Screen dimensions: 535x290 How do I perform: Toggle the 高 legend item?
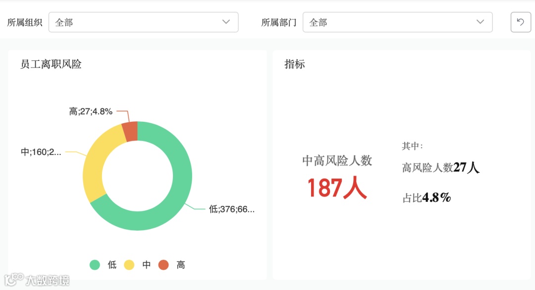point(171,265)
